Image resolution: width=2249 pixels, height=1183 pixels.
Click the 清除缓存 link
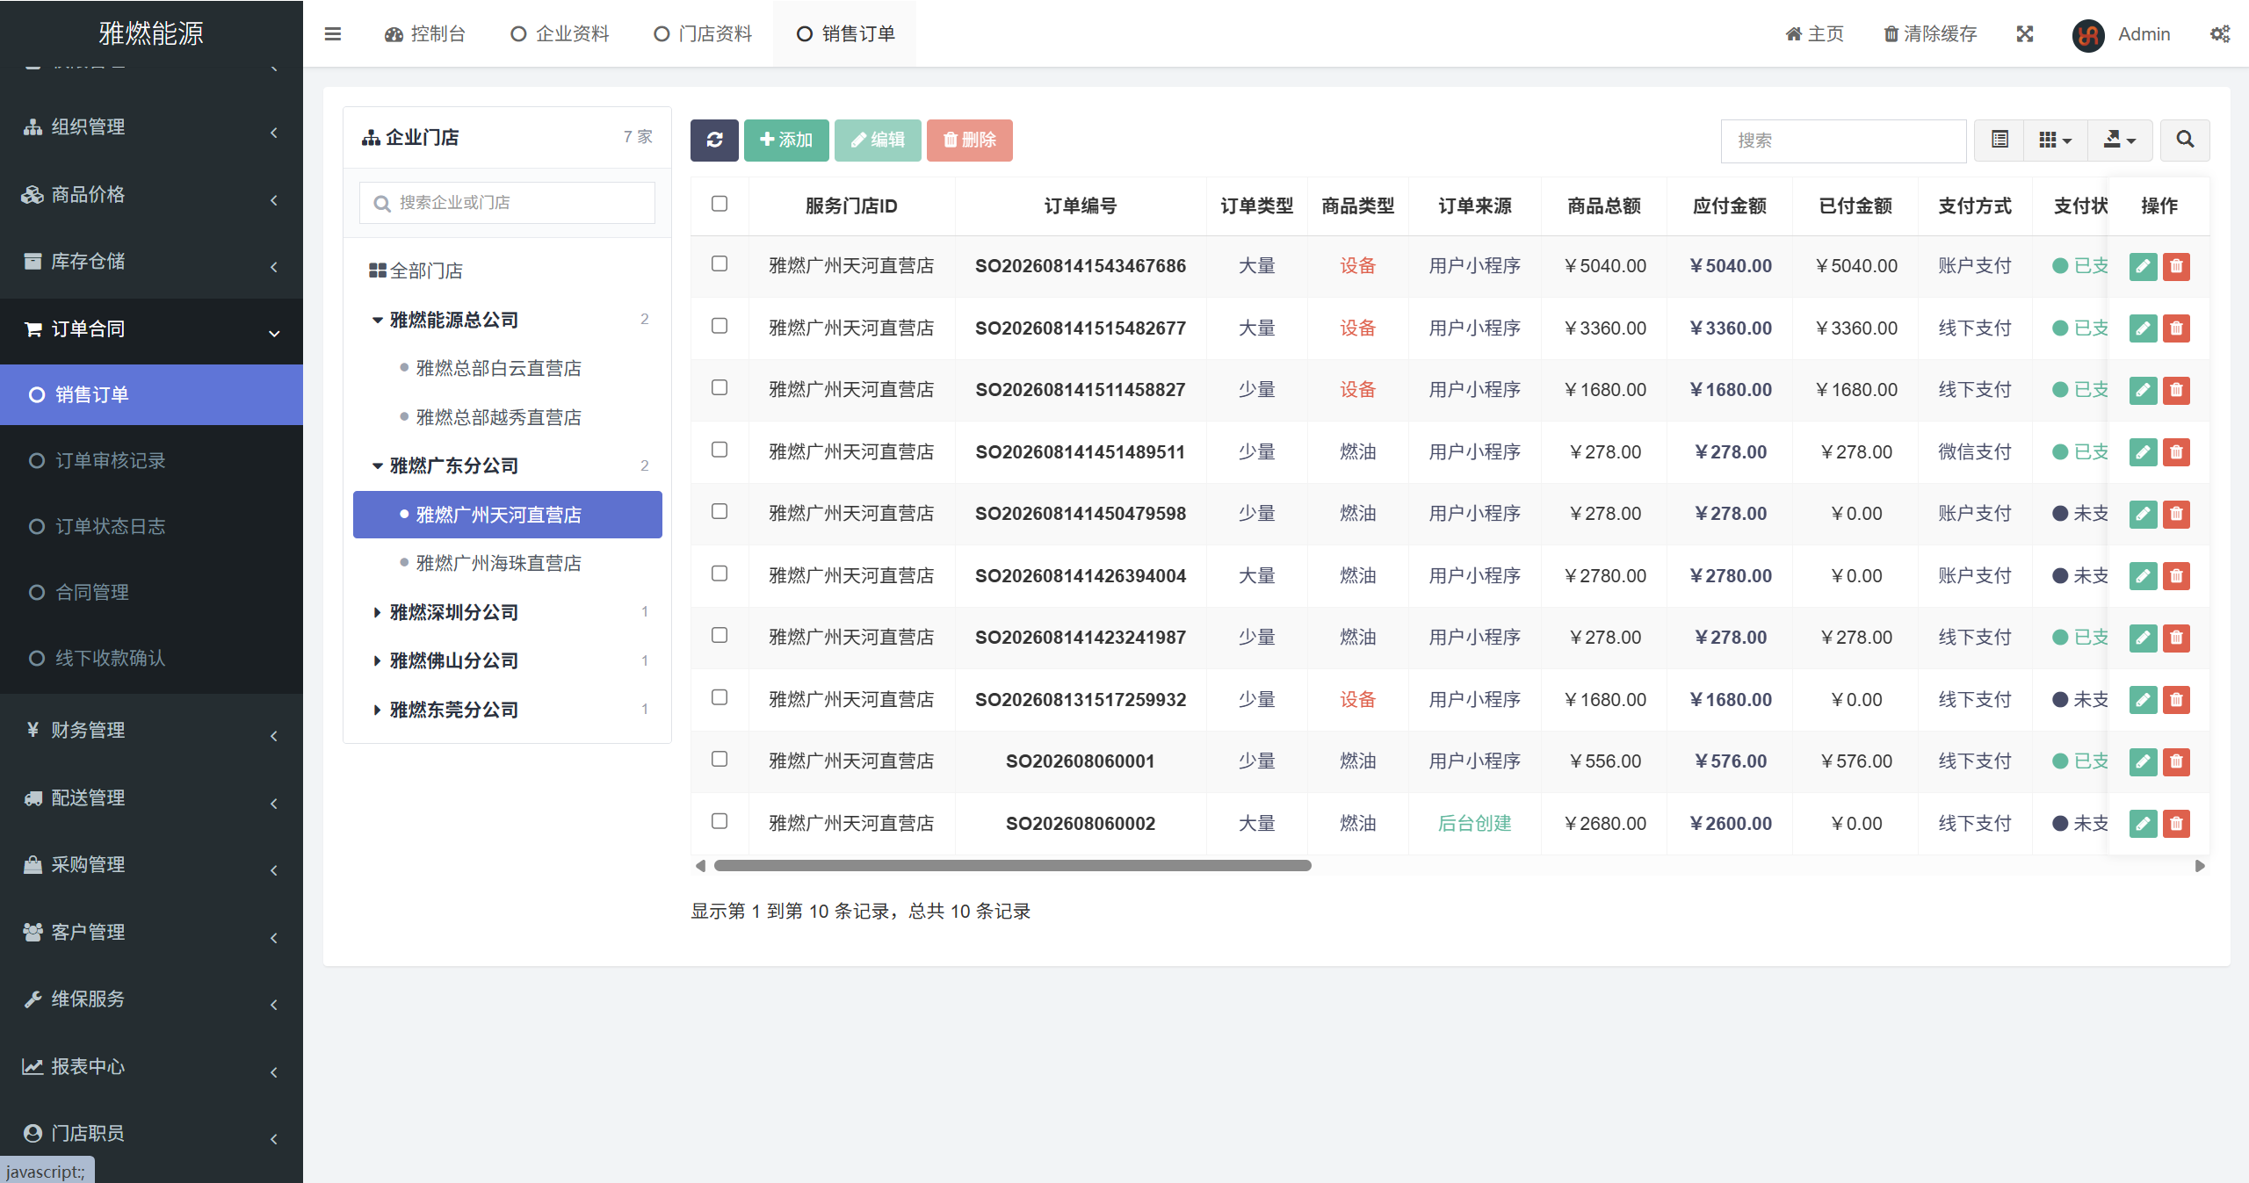click(1930, 34)
